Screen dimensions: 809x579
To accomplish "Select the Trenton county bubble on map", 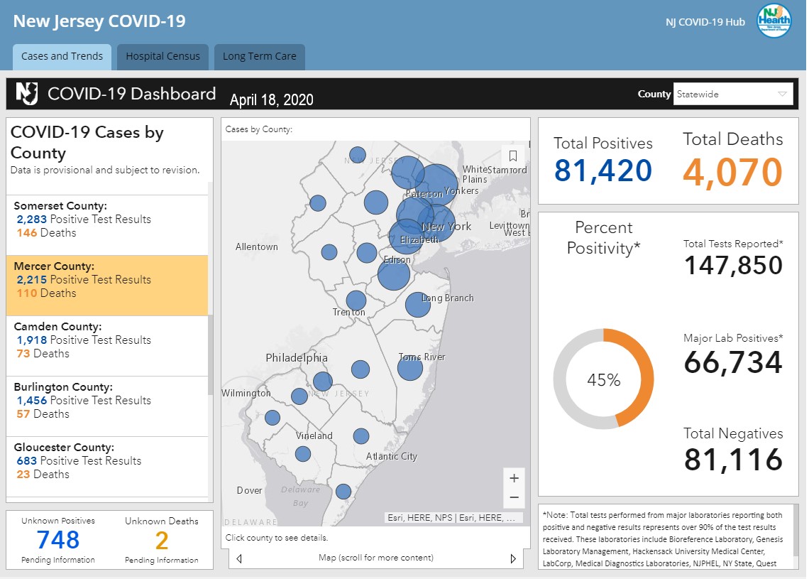I will (356, 301).
